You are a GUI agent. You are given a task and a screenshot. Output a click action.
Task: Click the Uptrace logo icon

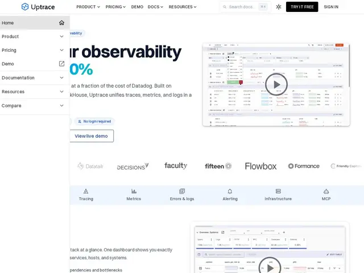pyautogui.click(x=25, y=7)
